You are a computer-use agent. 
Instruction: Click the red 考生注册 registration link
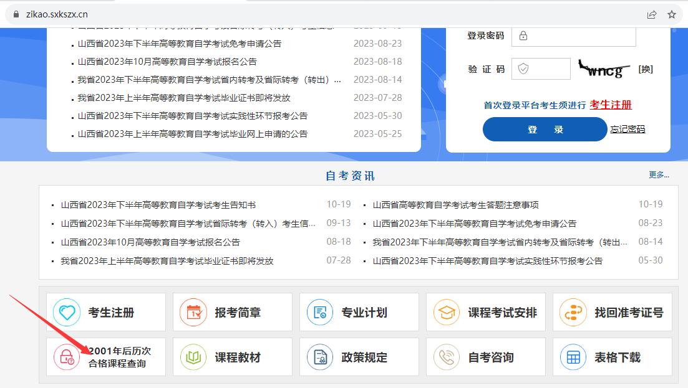pos(611,105)
